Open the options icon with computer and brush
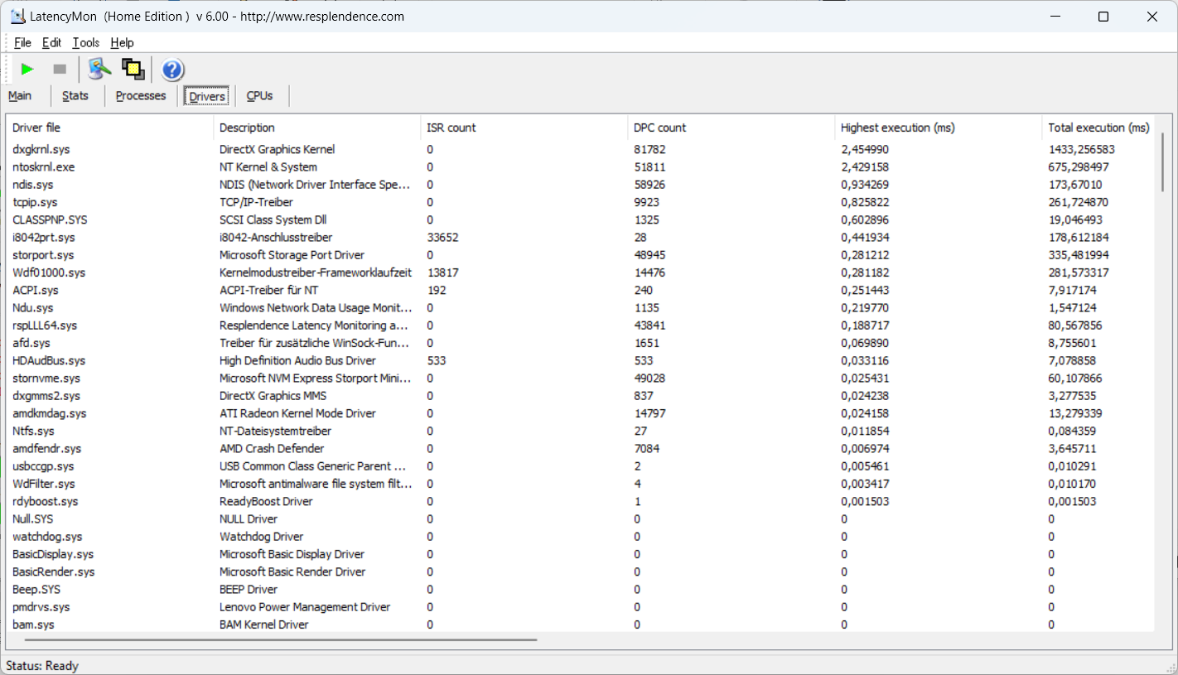Image resolution: width=1178 pixels, height=675 pixels. [x=99, y=70]
